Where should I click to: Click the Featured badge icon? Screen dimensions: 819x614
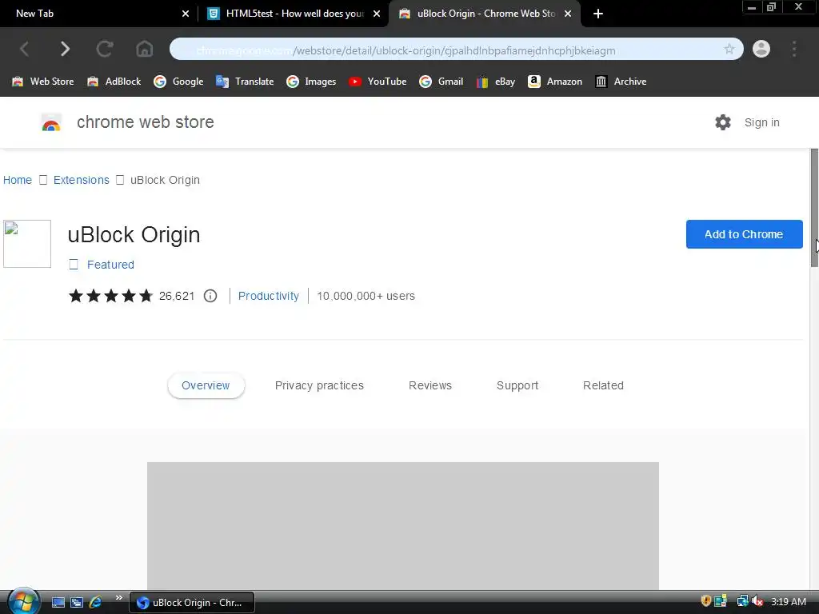[74, 265]
